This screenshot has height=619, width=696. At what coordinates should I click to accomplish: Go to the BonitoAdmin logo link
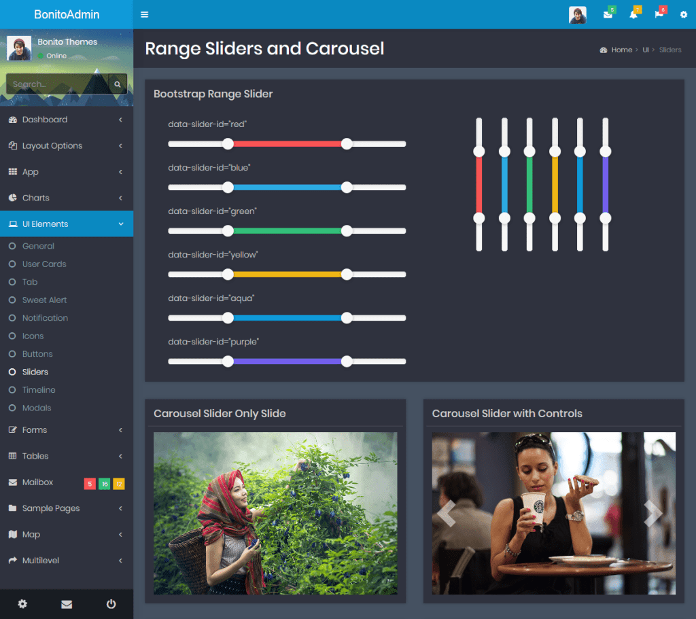point(67,14)
